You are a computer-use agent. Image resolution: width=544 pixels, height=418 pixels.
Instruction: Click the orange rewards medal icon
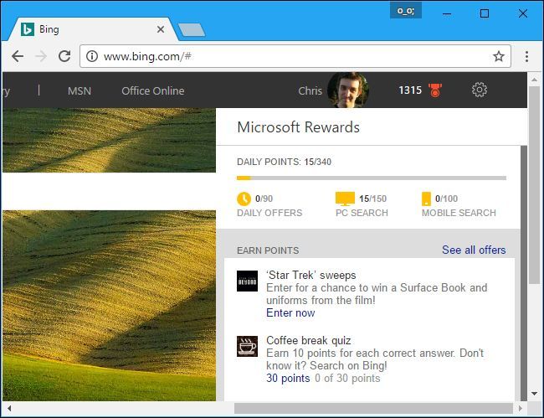click(x=435, y=90)
